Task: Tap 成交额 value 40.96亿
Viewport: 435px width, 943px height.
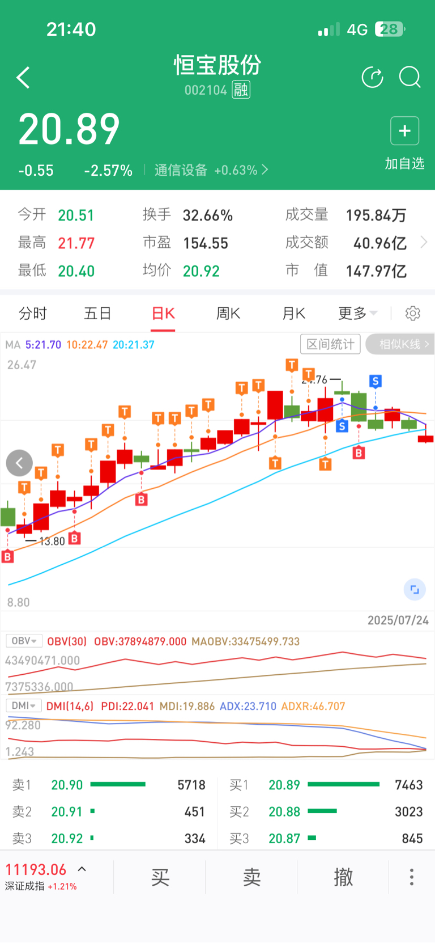Action: point(380,243)
